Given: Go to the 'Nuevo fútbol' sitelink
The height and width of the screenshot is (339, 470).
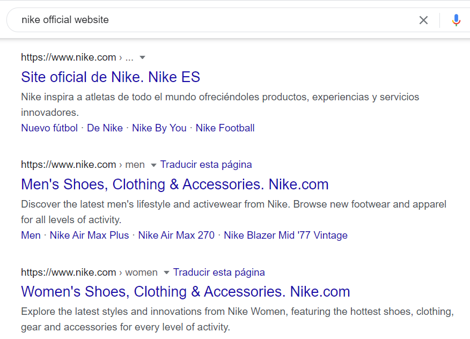Looking at the screenshot, I should click(49, 128).
